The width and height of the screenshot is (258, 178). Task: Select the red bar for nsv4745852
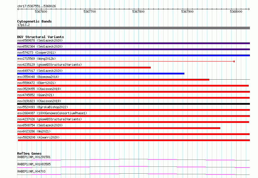pos(133,98)
